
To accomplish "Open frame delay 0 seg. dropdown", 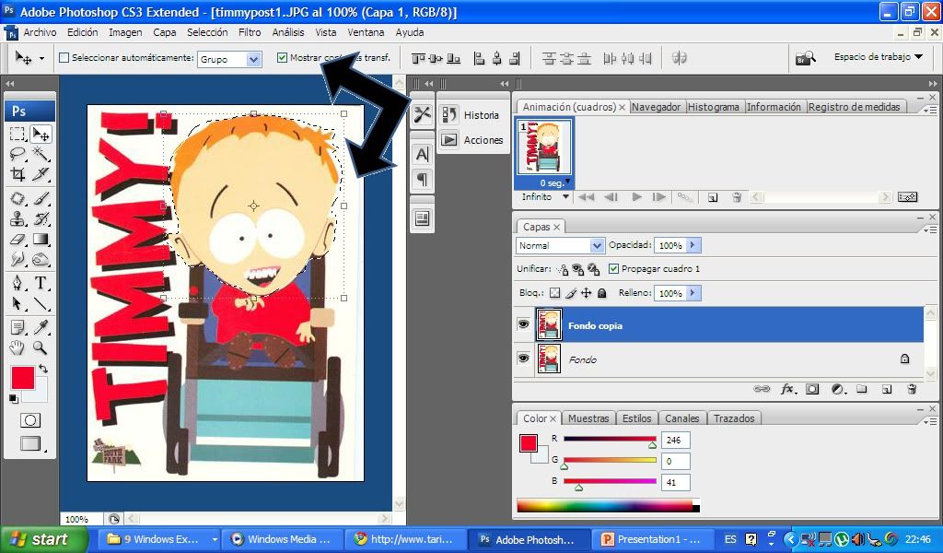I will [554, 182].
